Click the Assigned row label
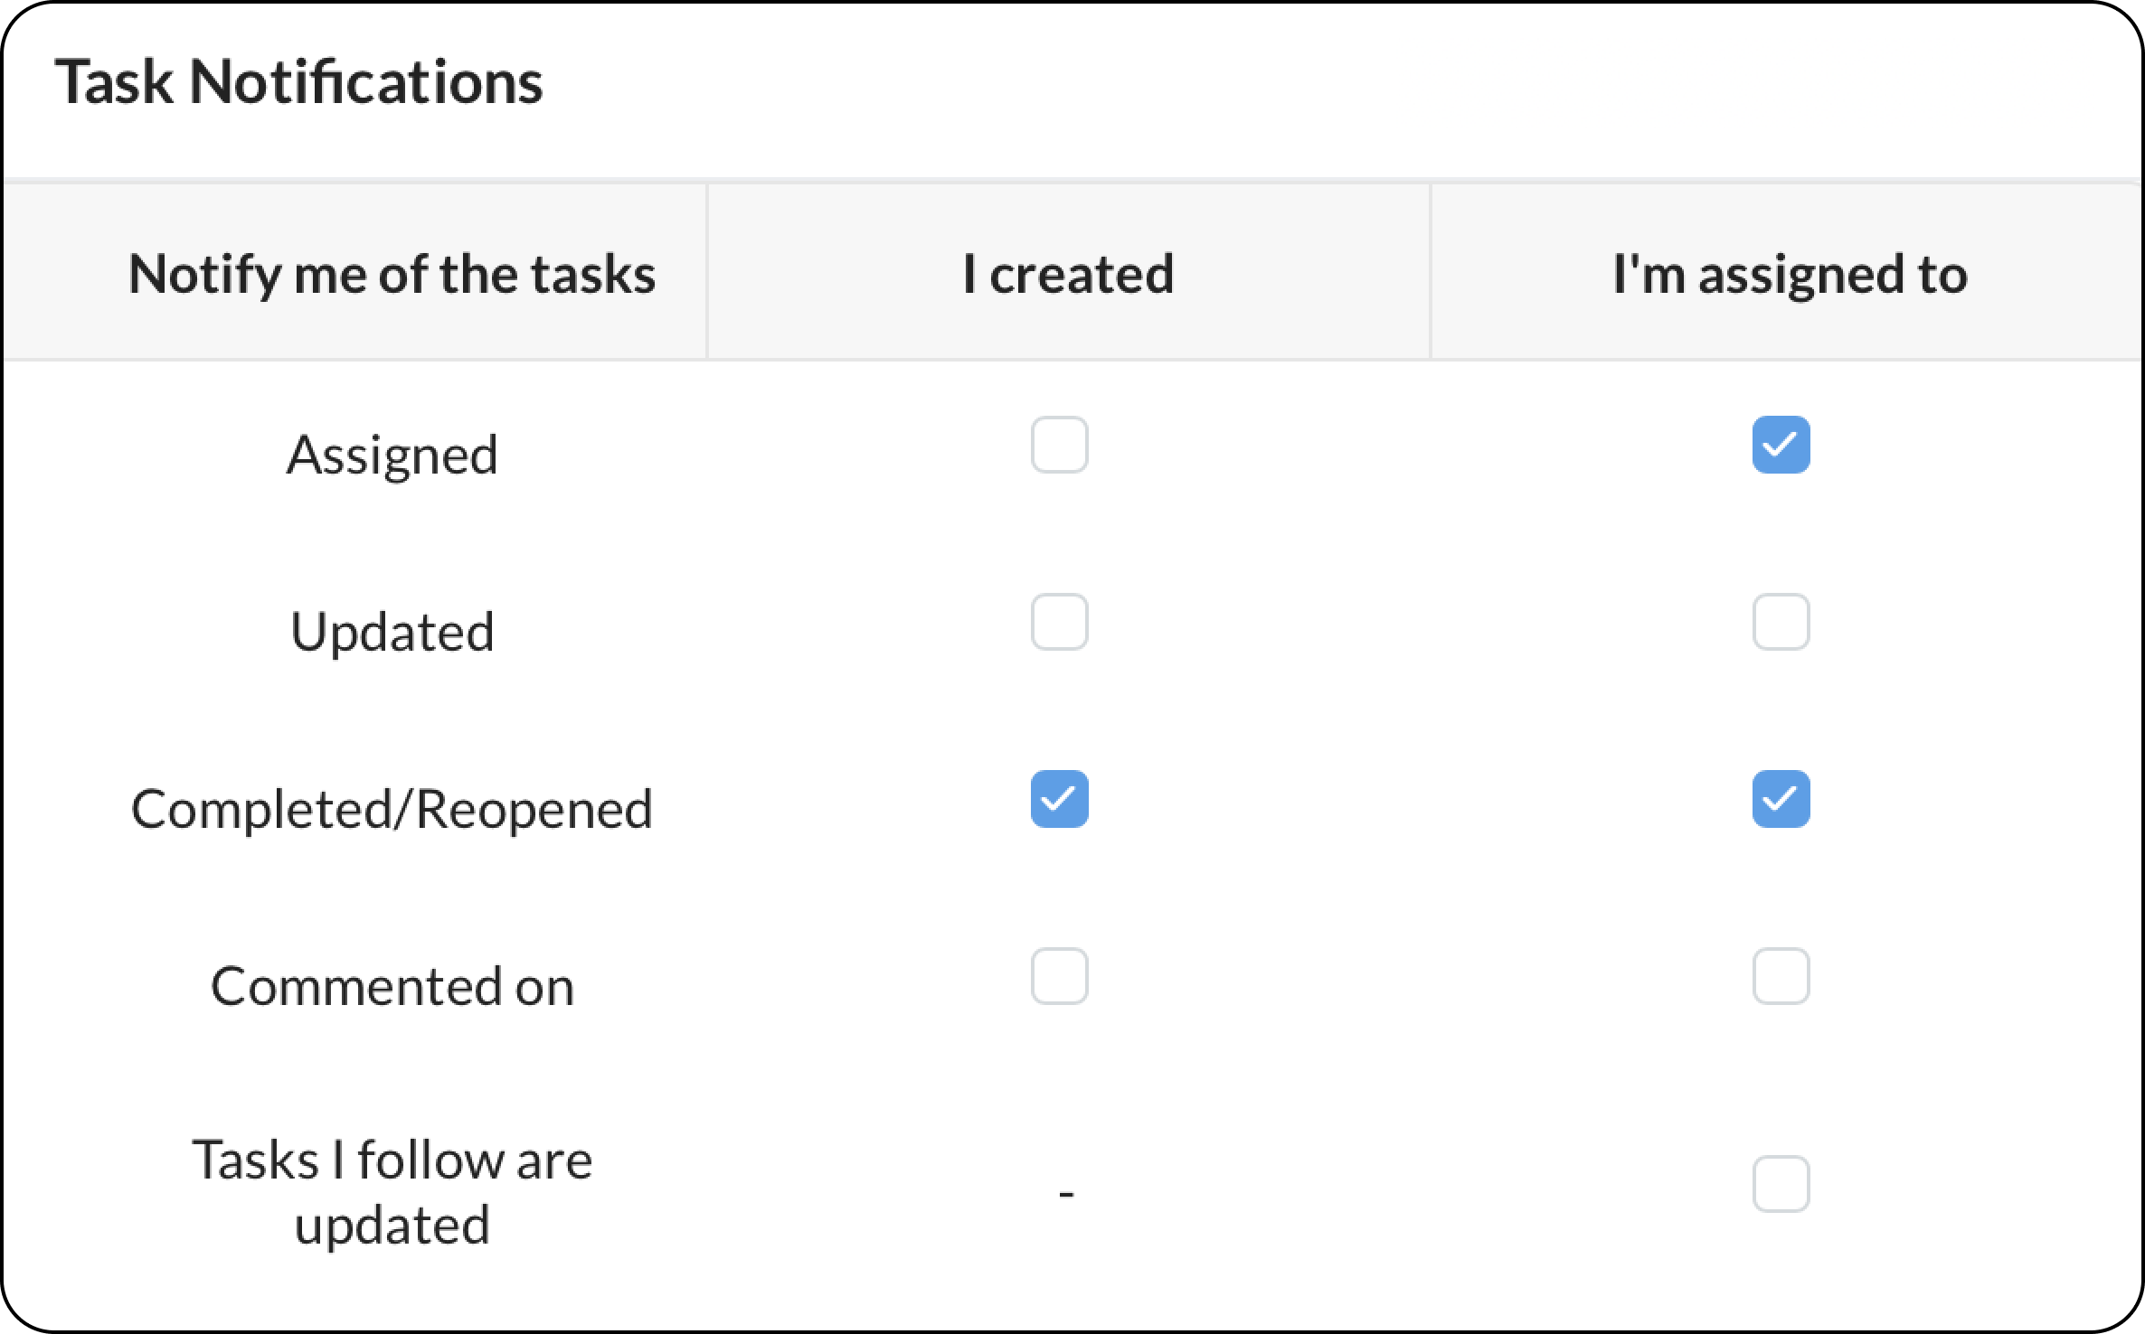Screen dimensions: 2145x1334 coord(392,454)
